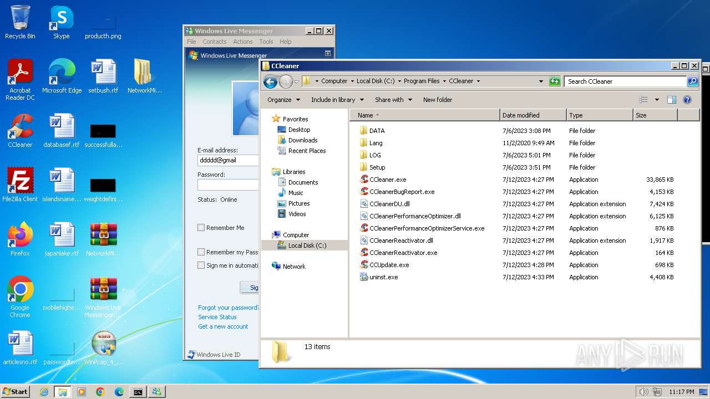Open the Contacts menu in Messenger
This screenshot has height=399, width=710.
click(x=214, y=42)
